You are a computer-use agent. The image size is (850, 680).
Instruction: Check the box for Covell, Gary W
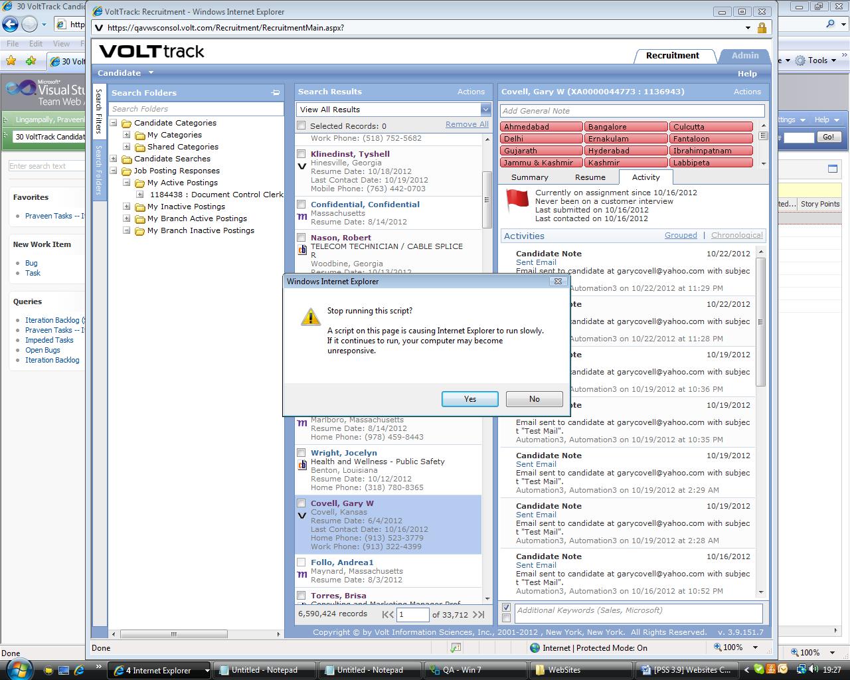pyautogui.click(x=301, y=503)
